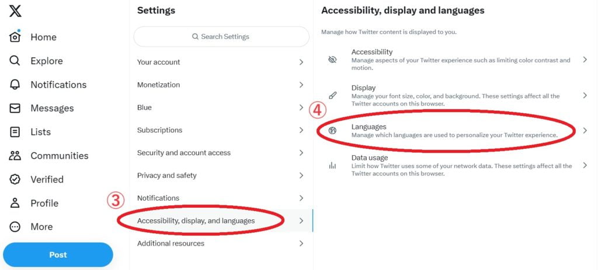Open Data usage settings
Image resolution: width=598 pixels, height=270 pixels.
pyautogui.click(x=454, y=165)
